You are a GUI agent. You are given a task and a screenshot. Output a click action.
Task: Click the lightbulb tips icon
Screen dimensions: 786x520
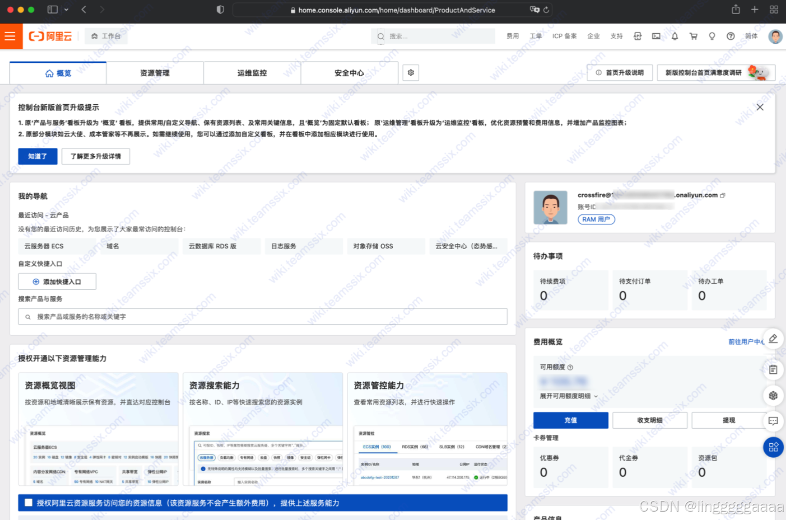(x=712, y=36)
